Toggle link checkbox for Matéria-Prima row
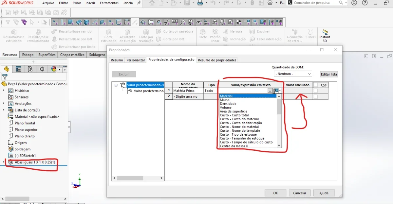Viewport: 393px width, 204px height. point(316,91)
